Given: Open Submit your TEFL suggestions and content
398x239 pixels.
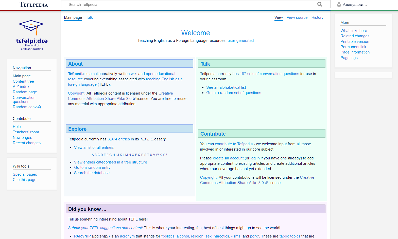Looking at the screenshot, I should (106, 228).
